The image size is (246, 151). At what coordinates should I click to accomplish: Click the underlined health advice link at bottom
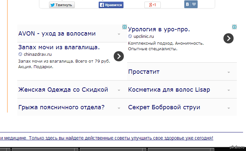pyautogui.click(x=107, y=138)
